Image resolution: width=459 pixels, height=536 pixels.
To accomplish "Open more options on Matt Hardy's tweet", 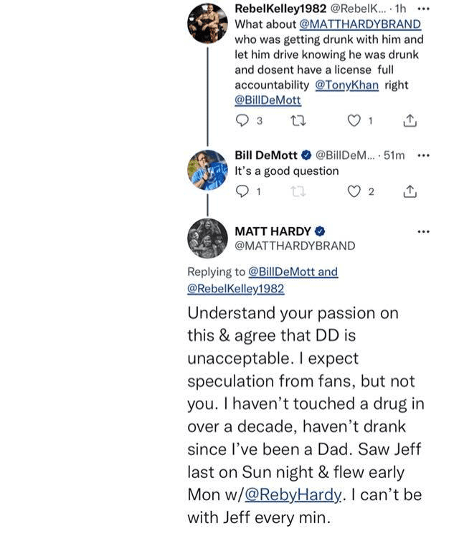I will tap(423, 231).
